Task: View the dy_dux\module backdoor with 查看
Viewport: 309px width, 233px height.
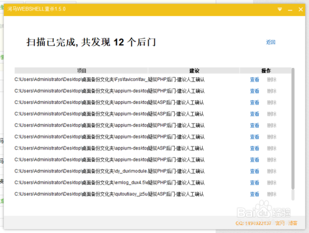Action: 255,171
